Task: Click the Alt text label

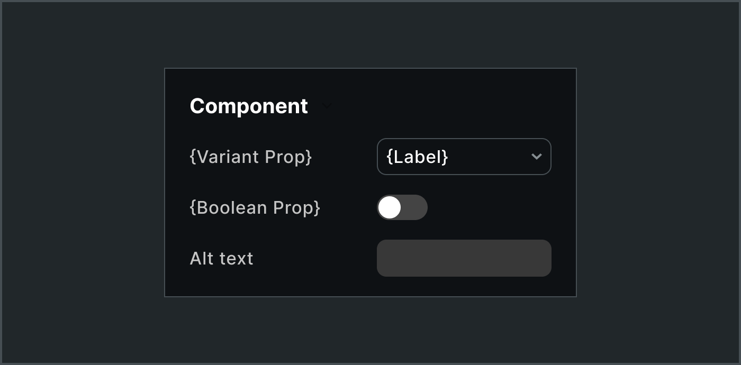Action: [x=221, y=258]
